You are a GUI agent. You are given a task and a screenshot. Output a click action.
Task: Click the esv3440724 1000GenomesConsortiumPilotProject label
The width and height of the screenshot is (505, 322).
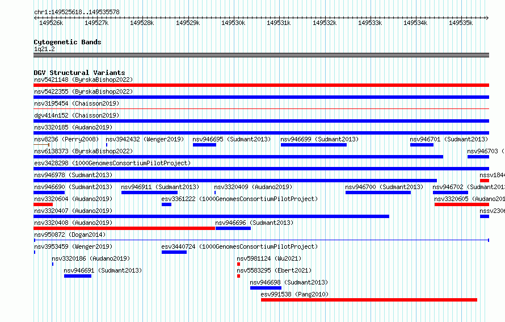[239, 246]
